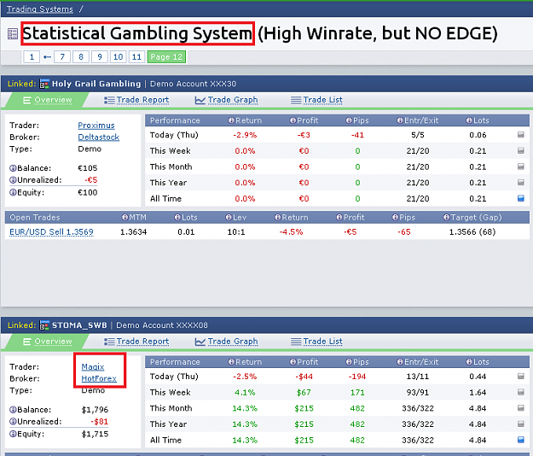Click row icon for This Month 14.3% row
This screenshot has width=533, height=456.
coord(521,408)
